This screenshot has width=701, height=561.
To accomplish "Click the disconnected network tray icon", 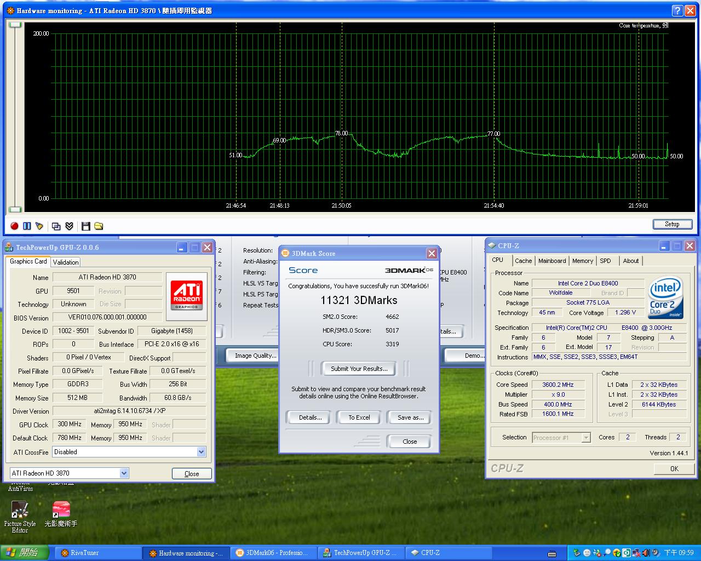I will click(636, 553).
